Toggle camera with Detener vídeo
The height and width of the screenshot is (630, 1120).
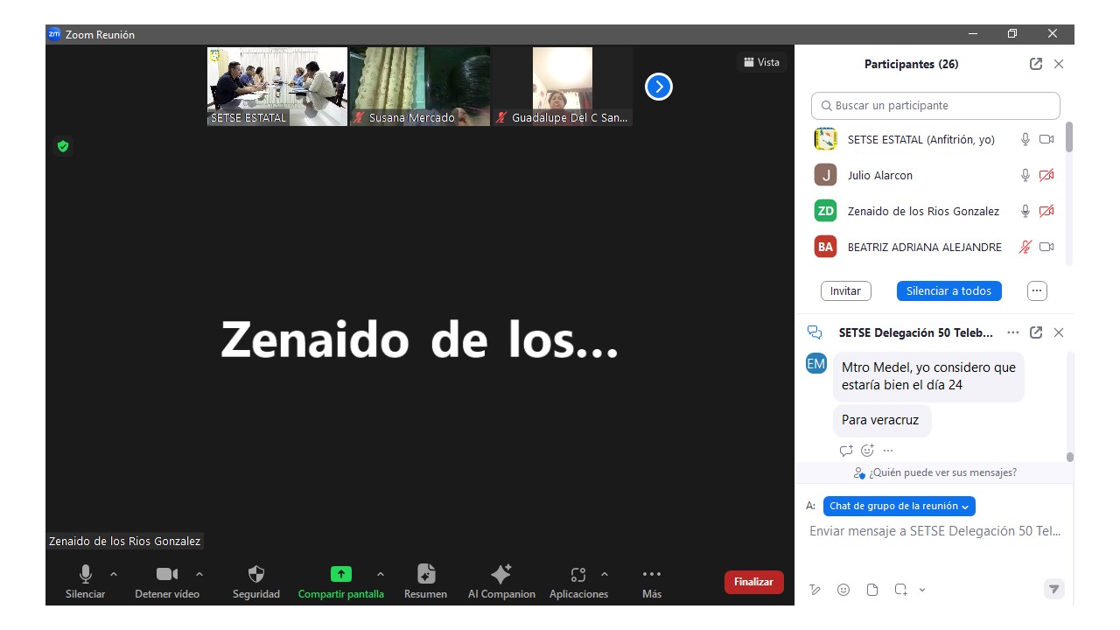[x=166, y=575]
